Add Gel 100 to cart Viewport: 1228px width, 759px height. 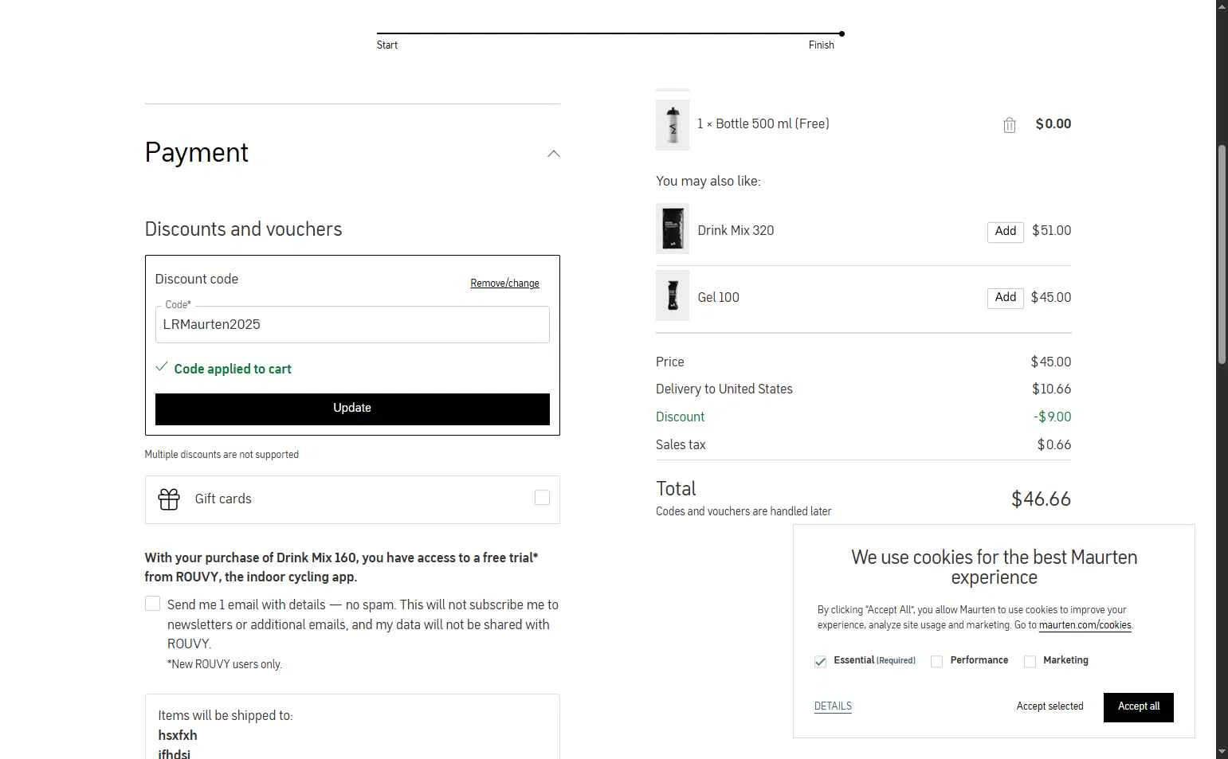click(x=1006, y=298)
